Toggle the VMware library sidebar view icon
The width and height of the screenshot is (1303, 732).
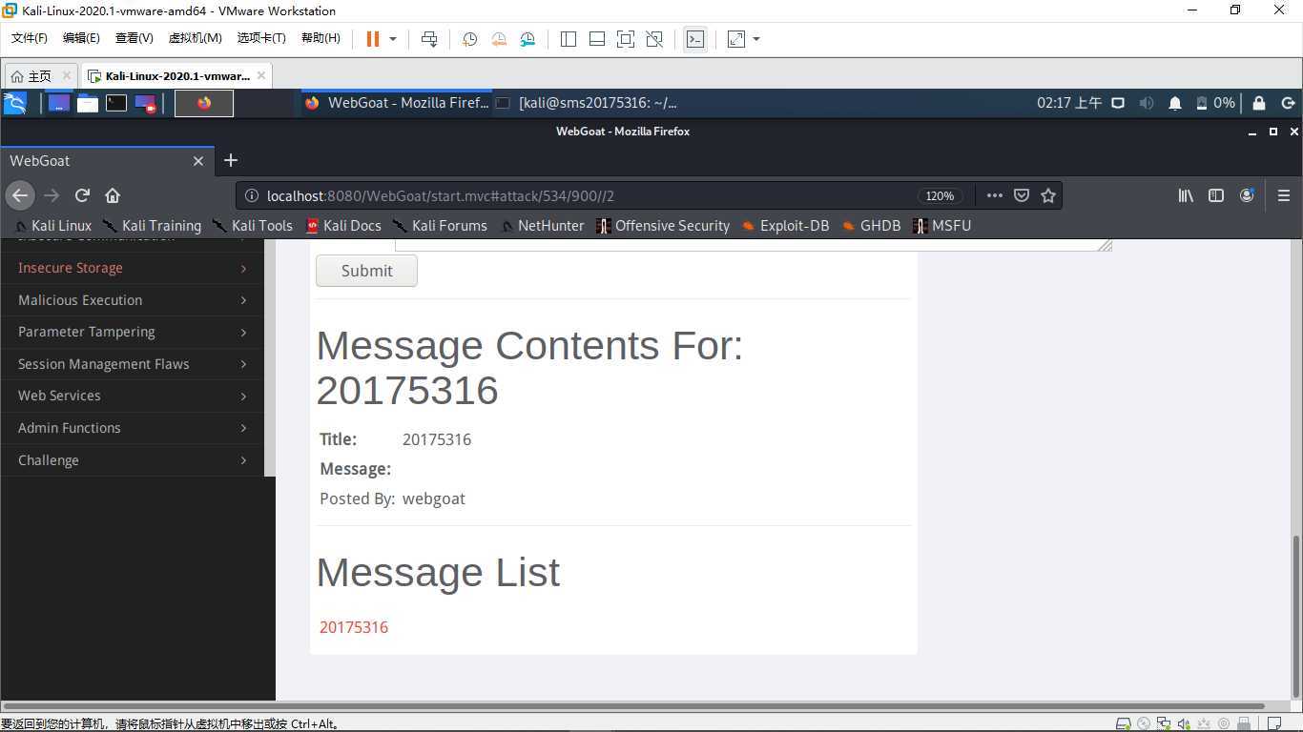(569, 39)
